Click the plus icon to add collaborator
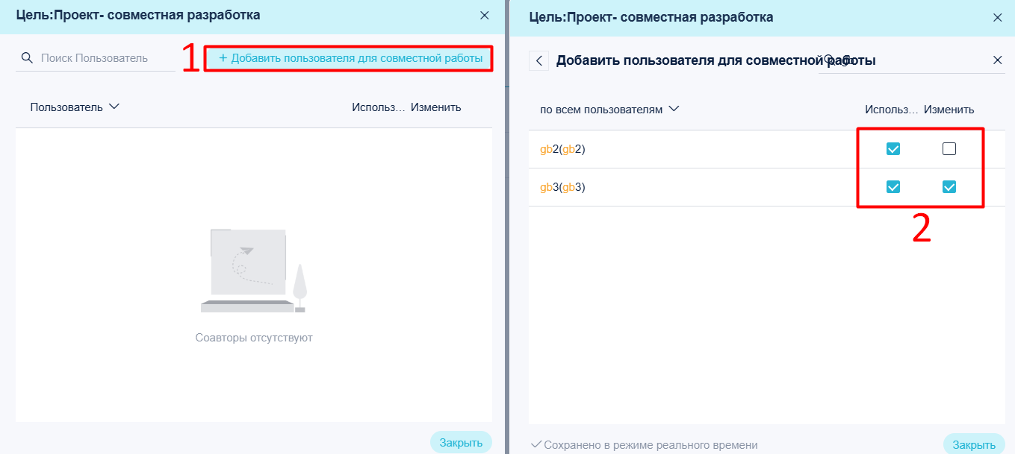Viewport: 1015px width, 454px height. click(x=223, y=58)
